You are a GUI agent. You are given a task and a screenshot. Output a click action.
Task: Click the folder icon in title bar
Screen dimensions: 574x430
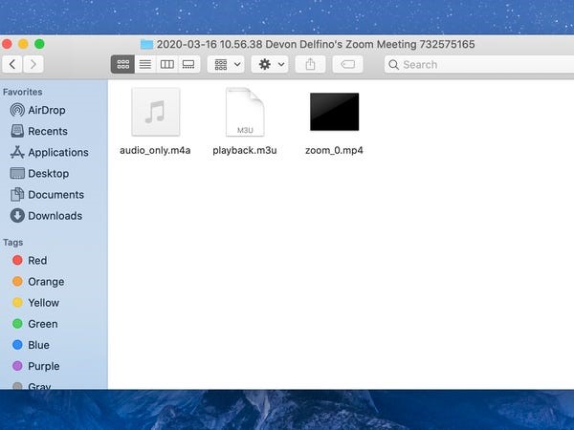(x=146, y=44)
